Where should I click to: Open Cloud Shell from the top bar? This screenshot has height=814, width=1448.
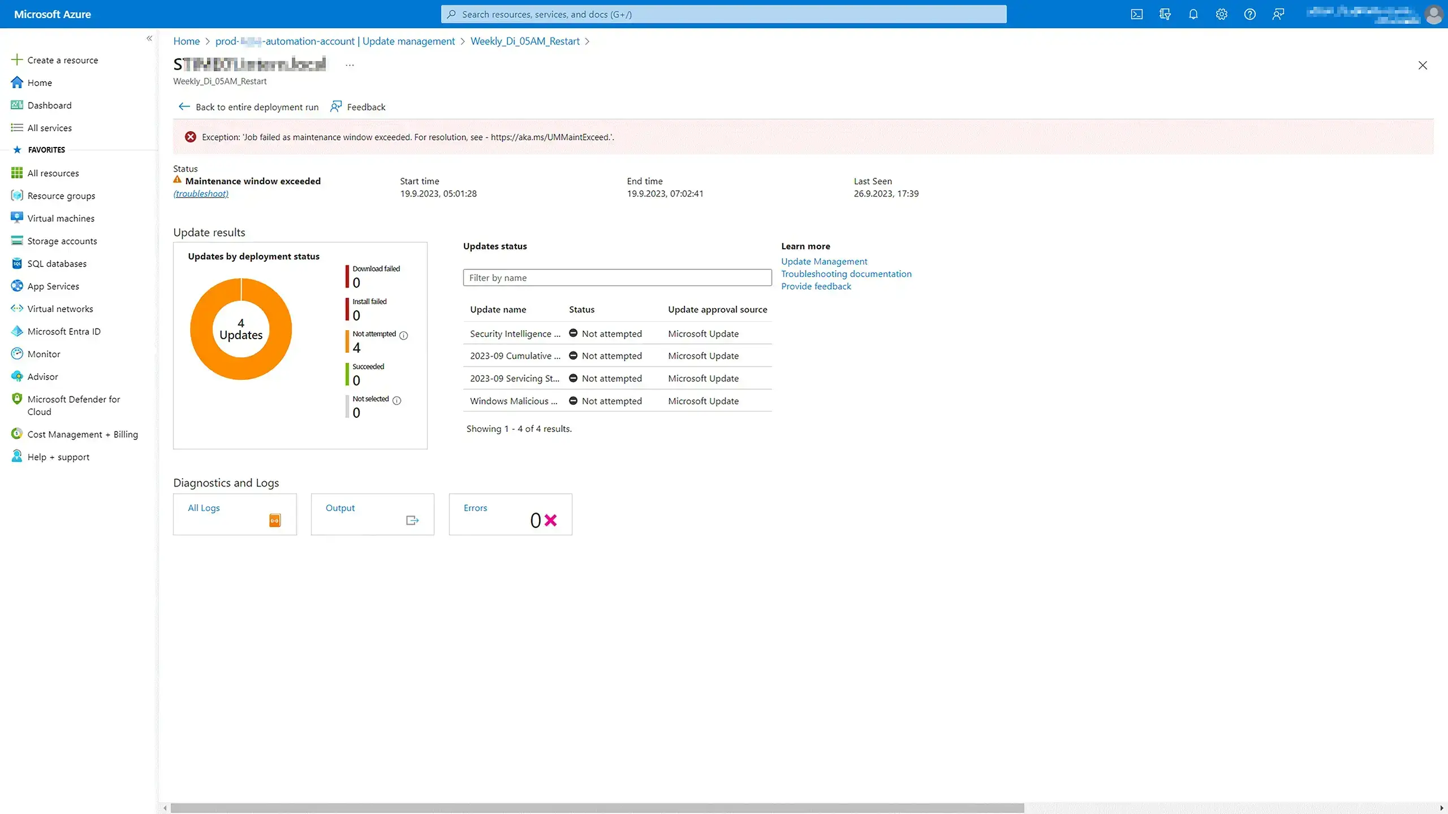click(1136, 14)
